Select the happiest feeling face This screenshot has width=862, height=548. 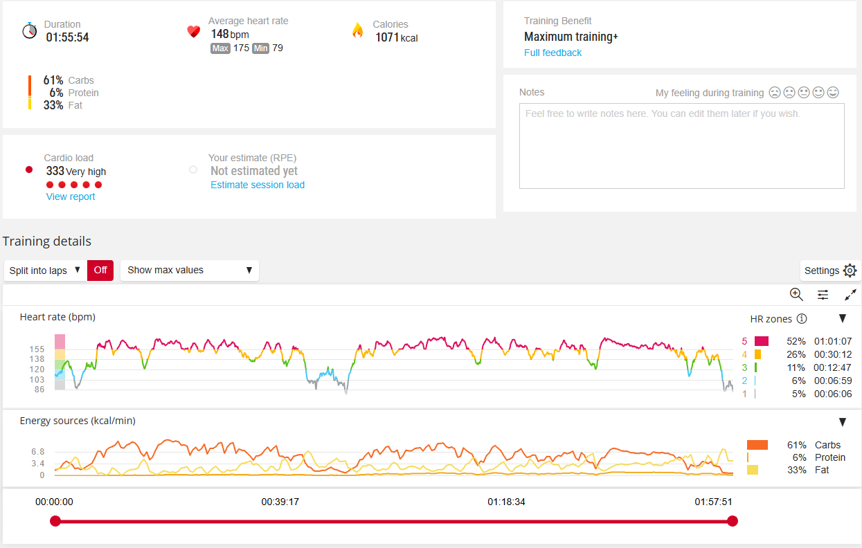coord(833,92)
